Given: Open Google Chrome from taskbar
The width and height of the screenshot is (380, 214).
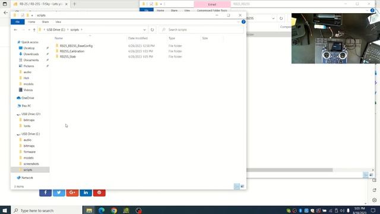Looking at the screenshot, I should (114, 210).
